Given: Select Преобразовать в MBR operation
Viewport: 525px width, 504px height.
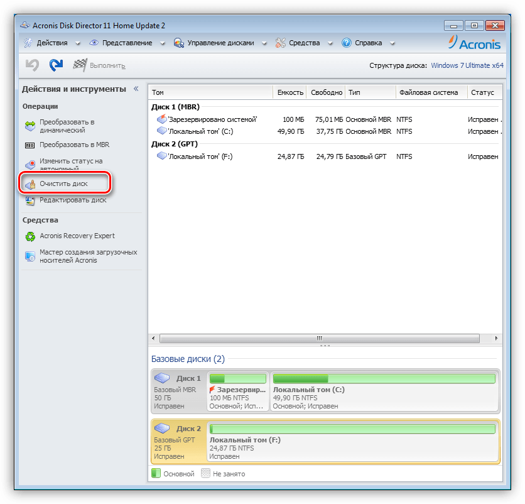Looking at the screenshot, I should [74, 145].
